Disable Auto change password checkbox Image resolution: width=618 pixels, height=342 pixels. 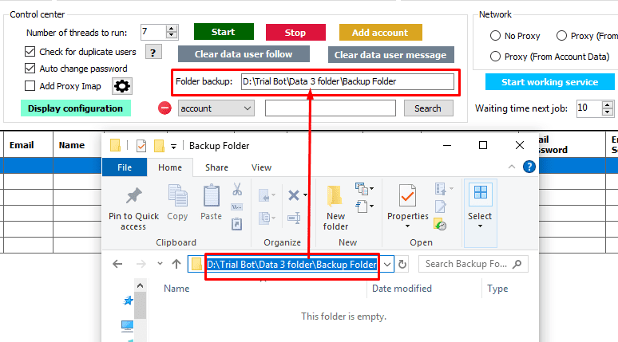30,69
